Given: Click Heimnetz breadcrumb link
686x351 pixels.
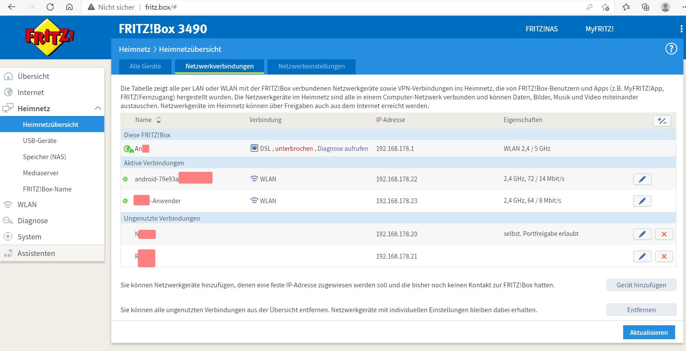Looking at the screenshot, I should [x=135, y=49].
